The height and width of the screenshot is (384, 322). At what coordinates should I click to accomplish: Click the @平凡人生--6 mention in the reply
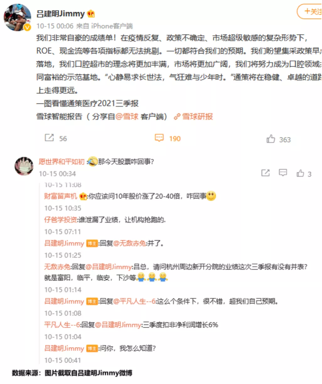point(134,301)
